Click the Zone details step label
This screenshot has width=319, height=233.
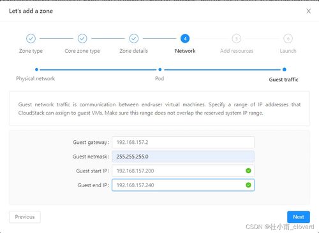tap(134, 51)
